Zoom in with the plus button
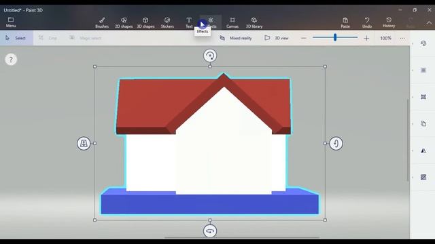 (366, 38)
